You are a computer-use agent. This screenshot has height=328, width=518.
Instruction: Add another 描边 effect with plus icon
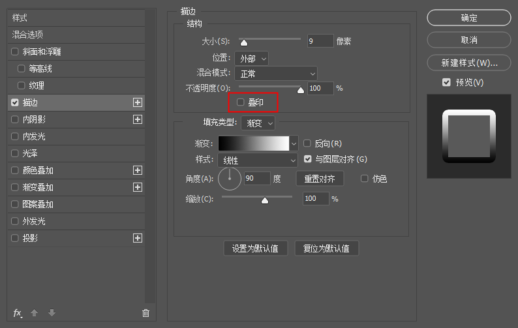pos(138,102)
